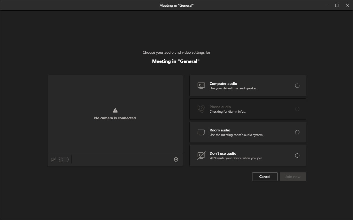Toggle the camera on/off switch
Image resolution: width=353 pixels, height=220 pixels.
point(64,159)
